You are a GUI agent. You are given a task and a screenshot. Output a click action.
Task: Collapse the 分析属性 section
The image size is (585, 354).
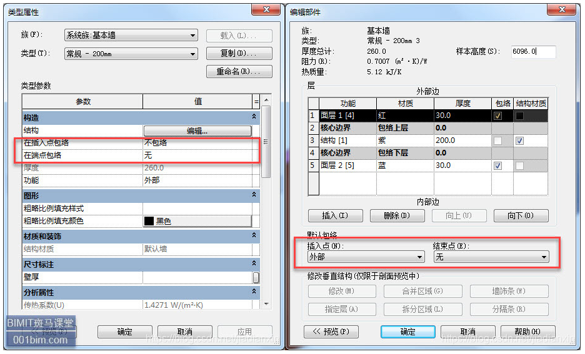click(x=254, y=292)
